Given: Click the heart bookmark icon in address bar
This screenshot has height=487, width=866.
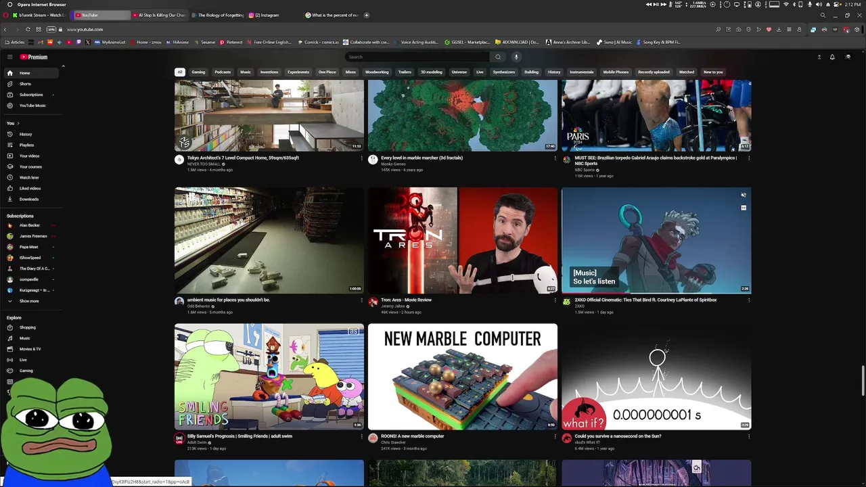Looking at the screenshot, I should click(769, 29).
